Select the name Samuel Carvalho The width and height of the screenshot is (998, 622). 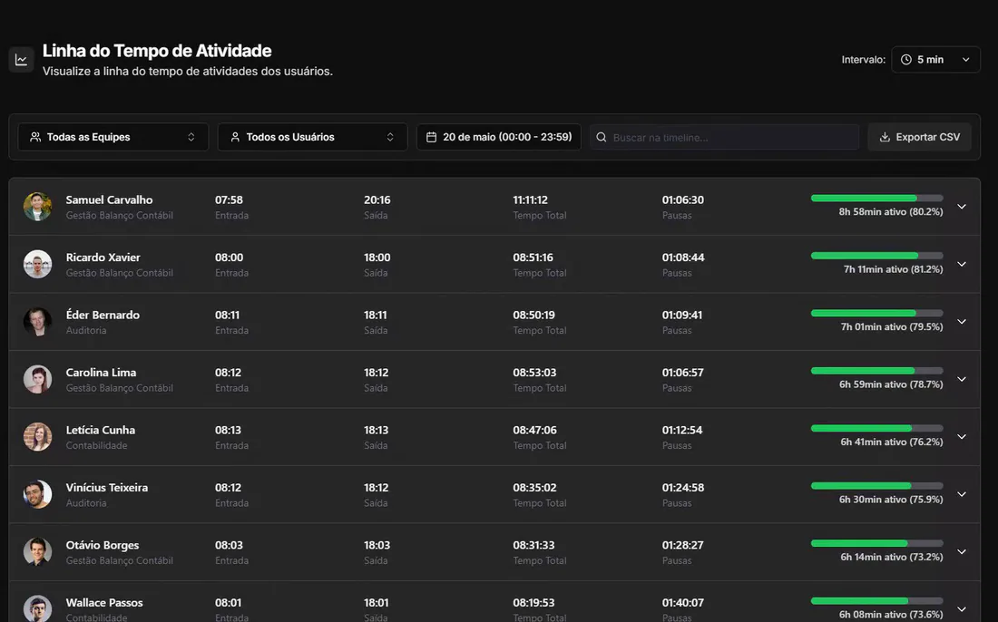point(110,199)
